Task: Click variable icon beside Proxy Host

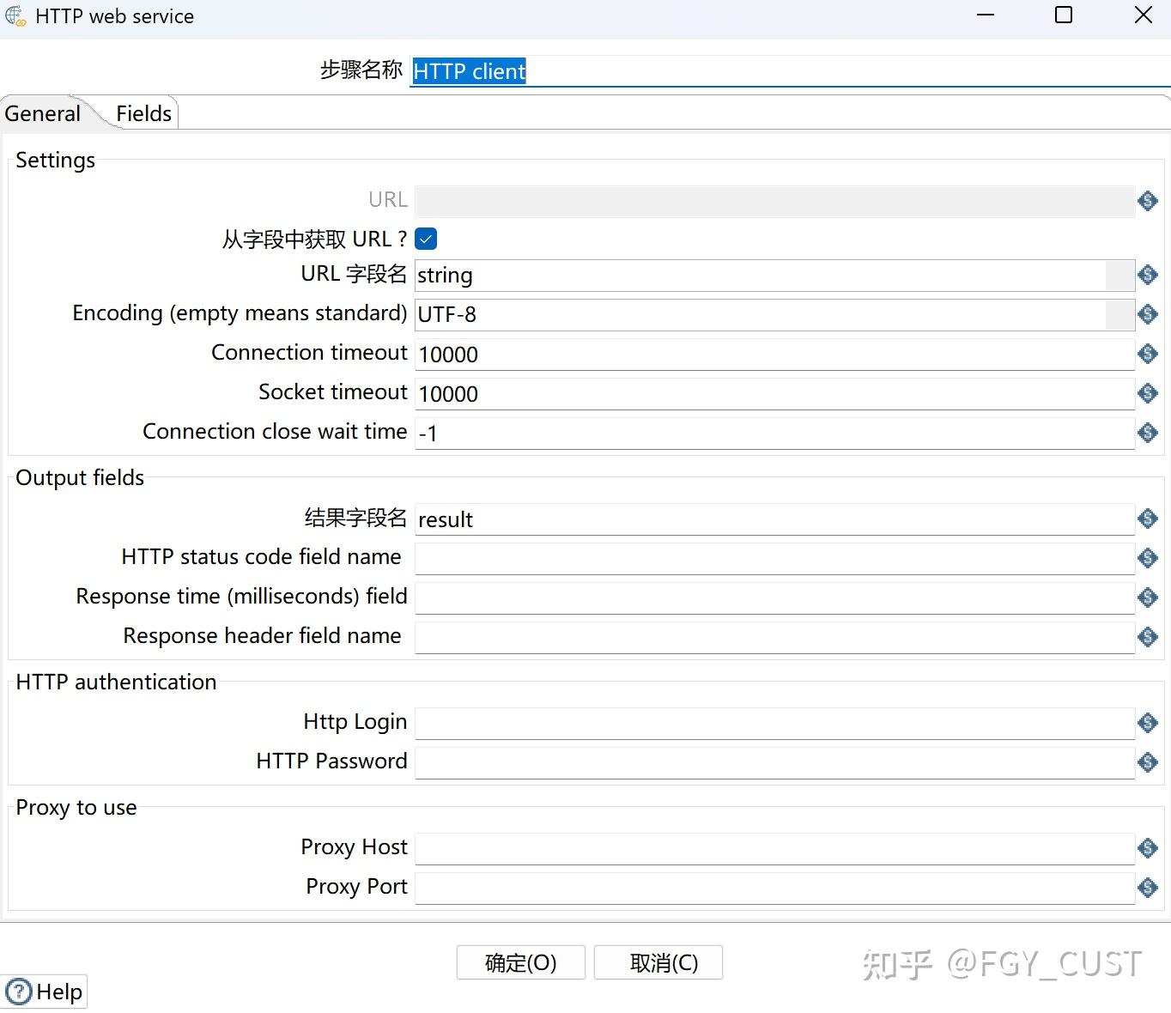Action: (1147, 848)
